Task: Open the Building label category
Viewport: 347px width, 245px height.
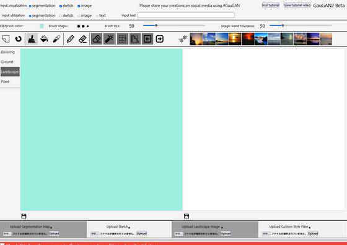Action: [7, 52]
